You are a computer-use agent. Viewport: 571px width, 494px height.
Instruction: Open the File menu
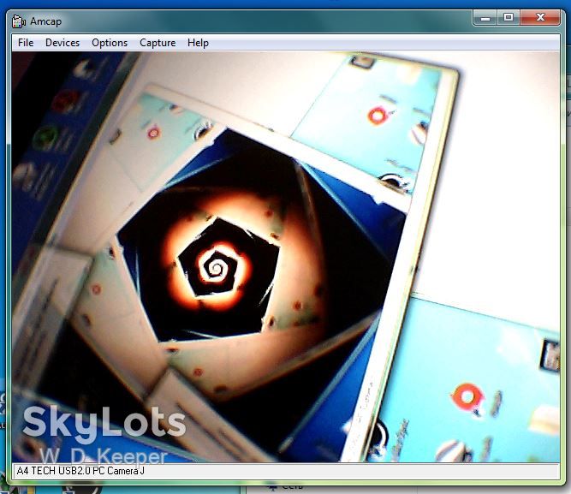[x=26, y=43]
